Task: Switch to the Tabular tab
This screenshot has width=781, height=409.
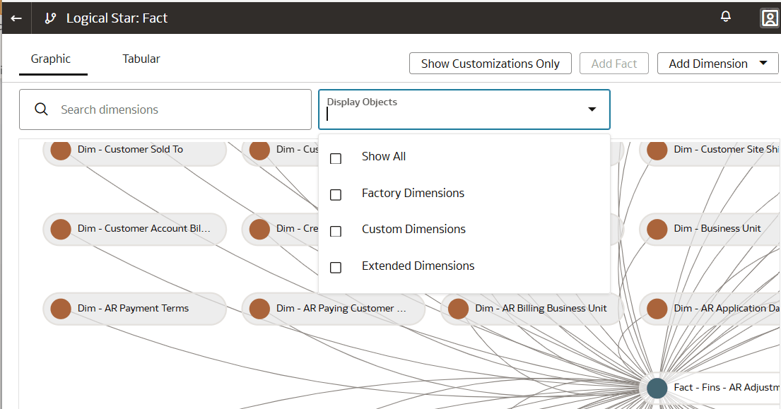Action: 140,59
